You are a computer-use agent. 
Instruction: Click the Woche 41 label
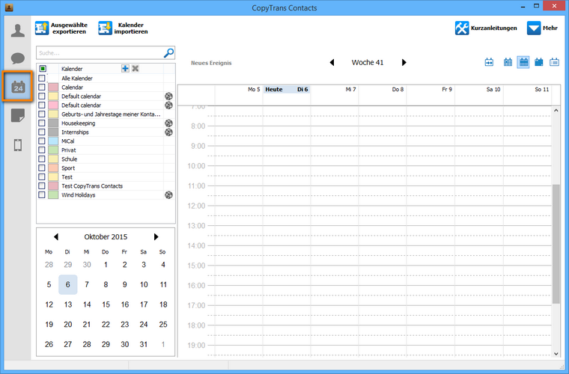coord(368,62)
